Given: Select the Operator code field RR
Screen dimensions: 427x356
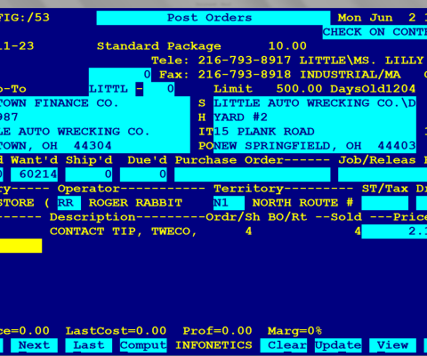Looking at the screenshot, I should point(69,203).
